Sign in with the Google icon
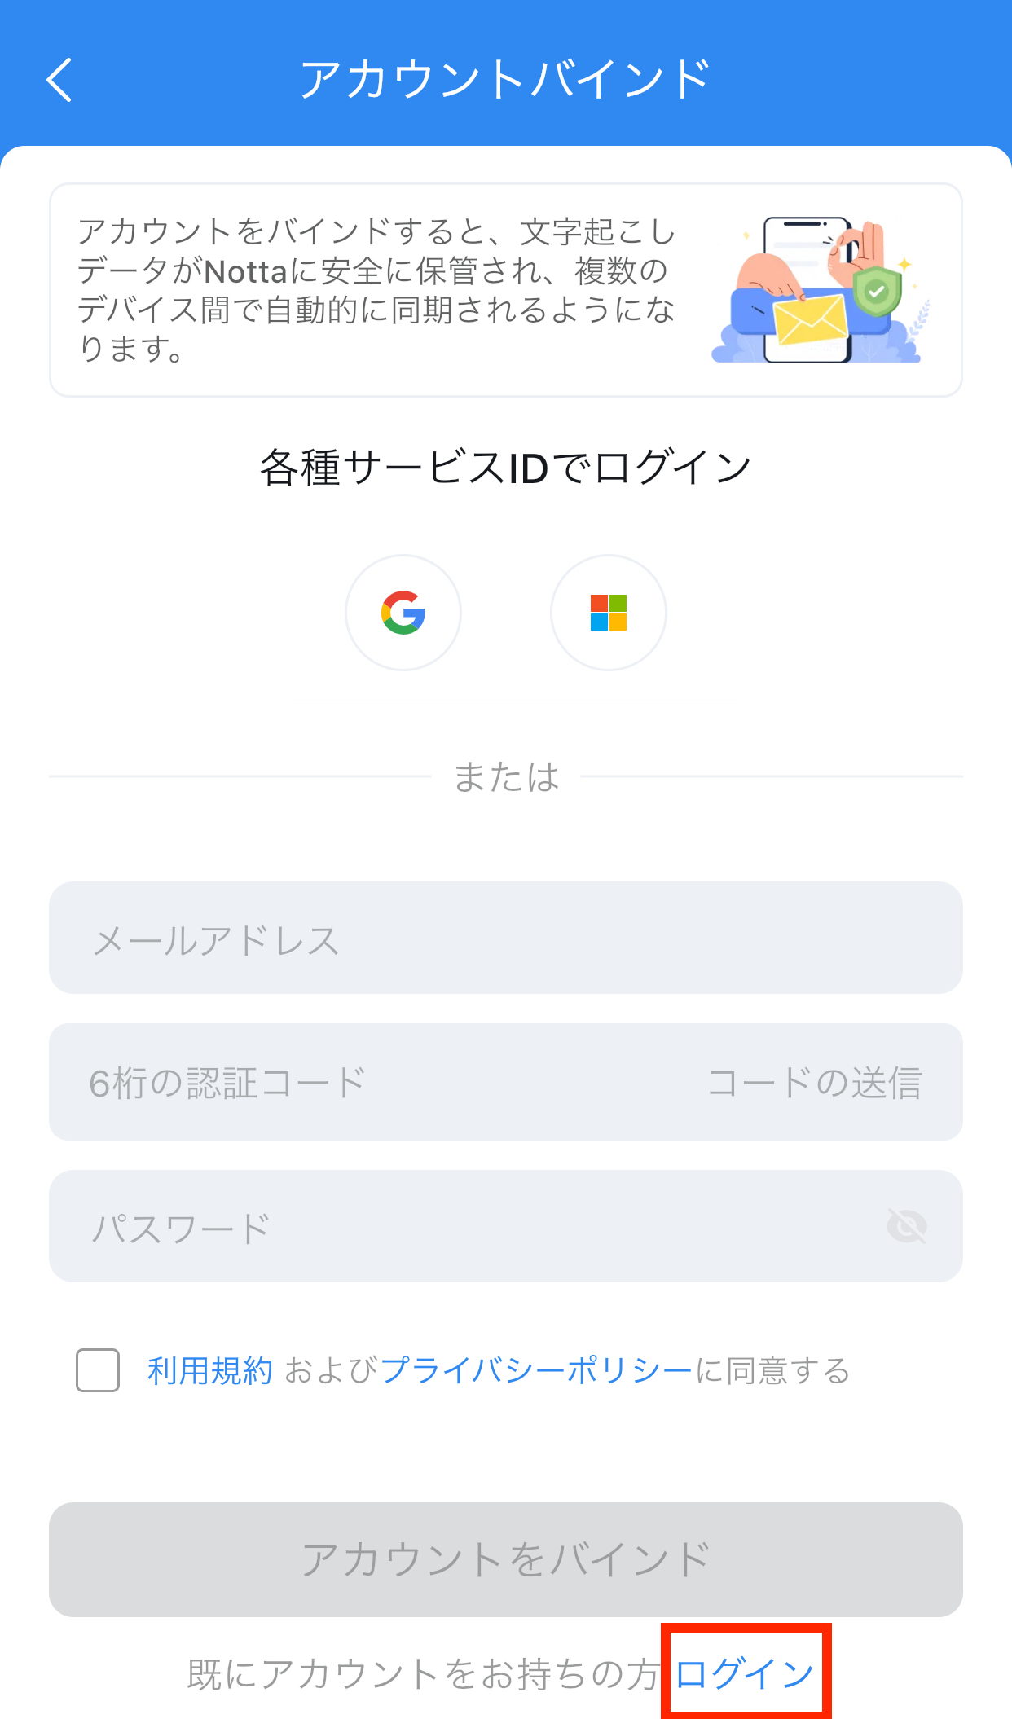The image size is (1012, 1719). click(x=403, y=613)
